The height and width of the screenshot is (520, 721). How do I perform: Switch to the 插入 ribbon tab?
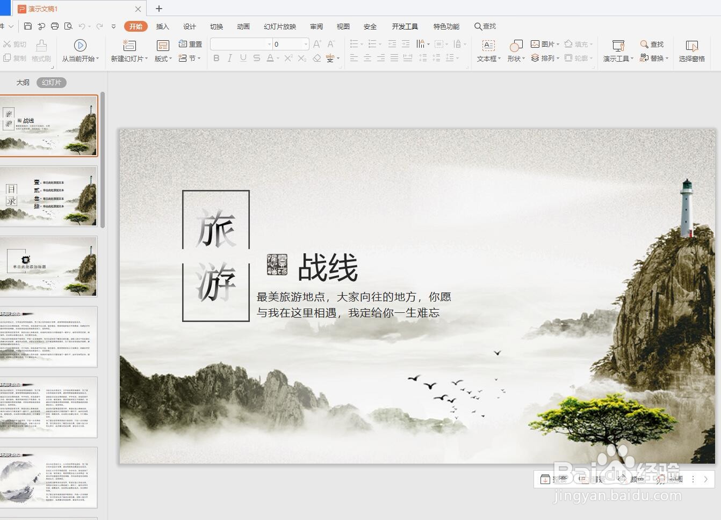pyautogui.click(x=162, y=26)
